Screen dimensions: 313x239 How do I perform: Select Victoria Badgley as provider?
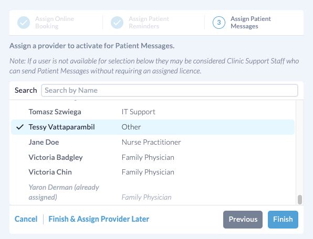[x=153, y=157]
